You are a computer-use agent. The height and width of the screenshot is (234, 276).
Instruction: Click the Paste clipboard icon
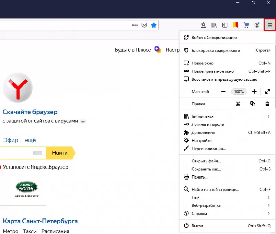point(267,104)
